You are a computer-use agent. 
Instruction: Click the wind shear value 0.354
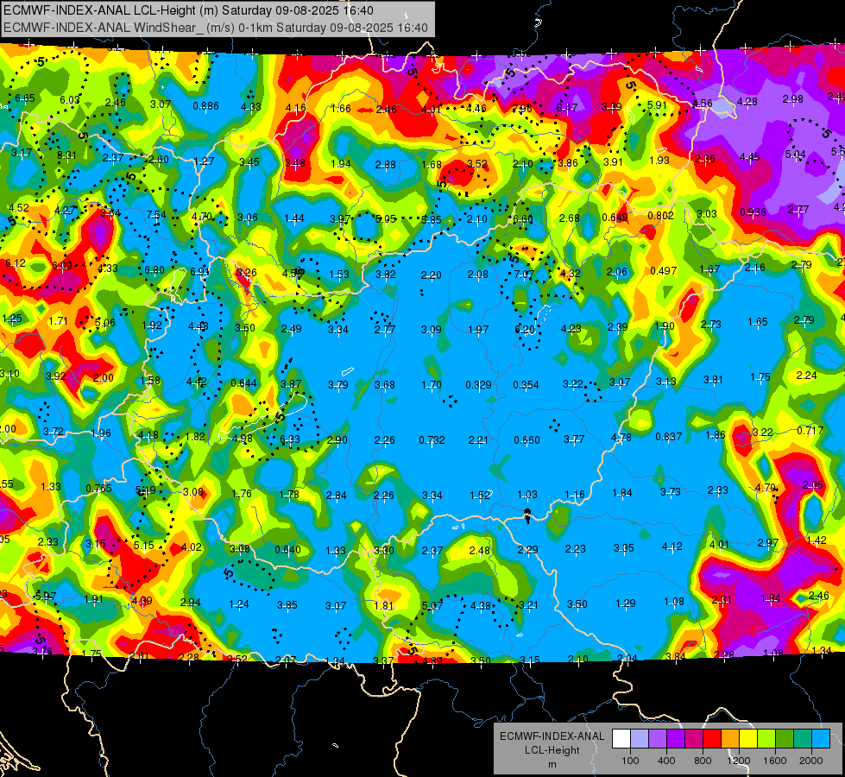click(526, 385)
